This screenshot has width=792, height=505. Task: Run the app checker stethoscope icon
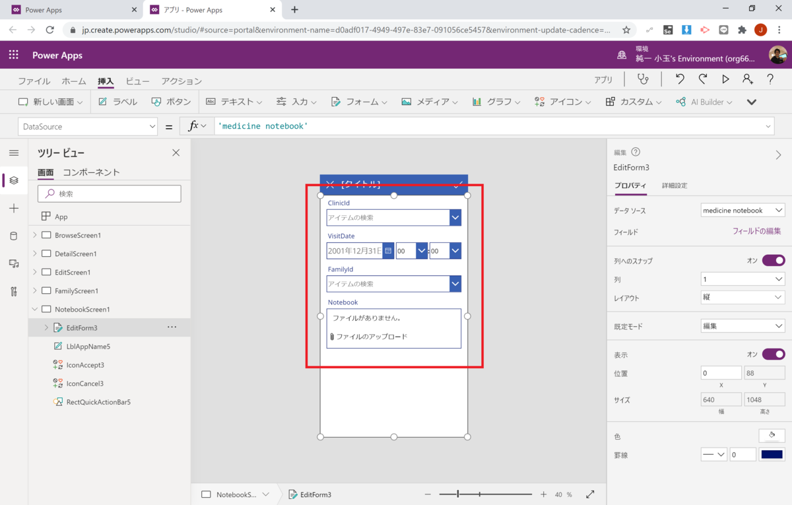643,79
